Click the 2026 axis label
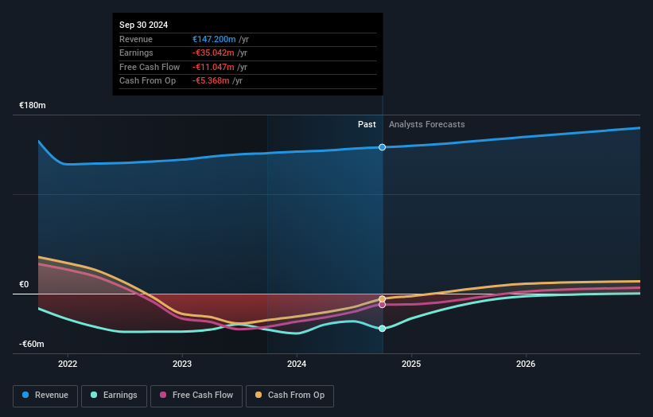Viewport: 653px width, 417px height. 526,364
